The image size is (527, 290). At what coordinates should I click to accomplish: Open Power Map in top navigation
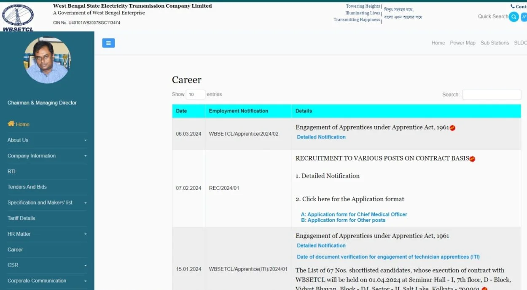[462, 43]
